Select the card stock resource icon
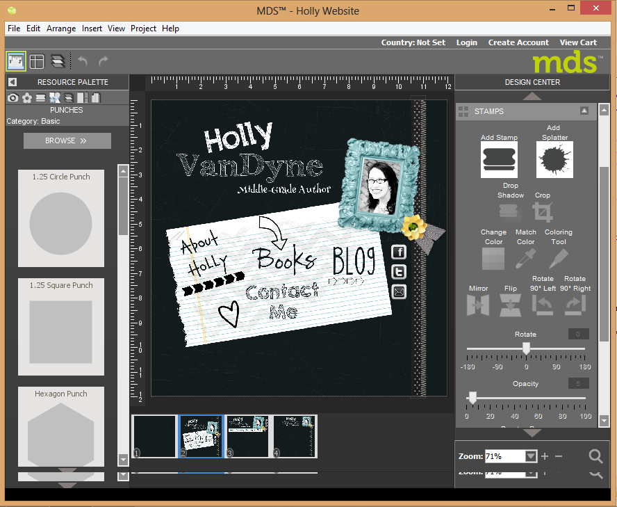The width and height of the screenshot is (617, 507). click(83, 97)
